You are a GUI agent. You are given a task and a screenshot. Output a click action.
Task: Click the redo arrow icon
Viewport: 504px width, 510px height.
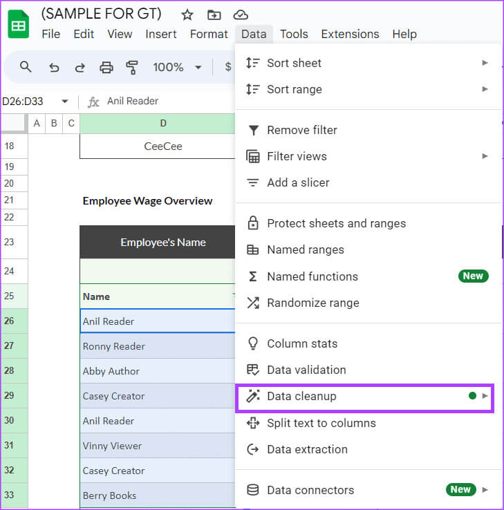(80, 67)
